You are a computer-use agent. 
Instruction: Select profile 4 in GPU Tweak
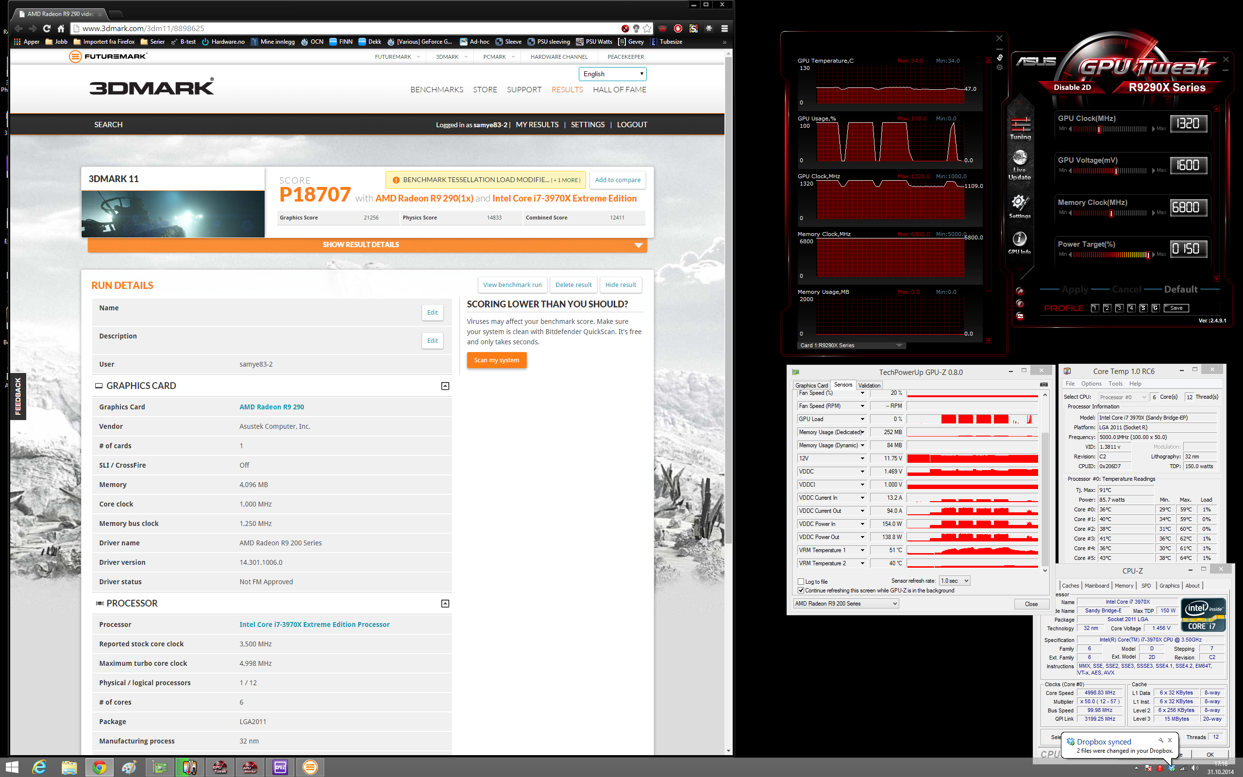pyautogui.click(x=1131, y=308)
